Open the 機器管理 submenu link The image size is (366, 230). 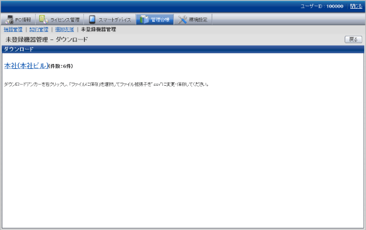13,29
